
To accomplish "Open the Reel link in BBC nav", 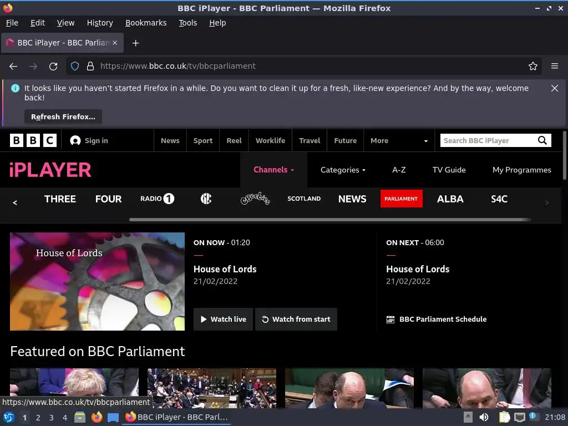I will [x=234, y=140].
